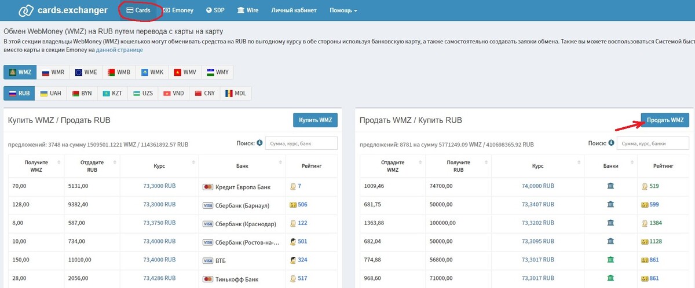
Task: Click the buy-panel search field
Action: pos(301,143)
